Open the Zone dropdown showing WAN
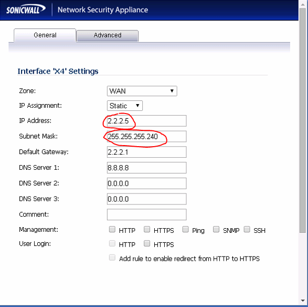Image resolution: width=308 pixels, height=307 pixels. 142,91
